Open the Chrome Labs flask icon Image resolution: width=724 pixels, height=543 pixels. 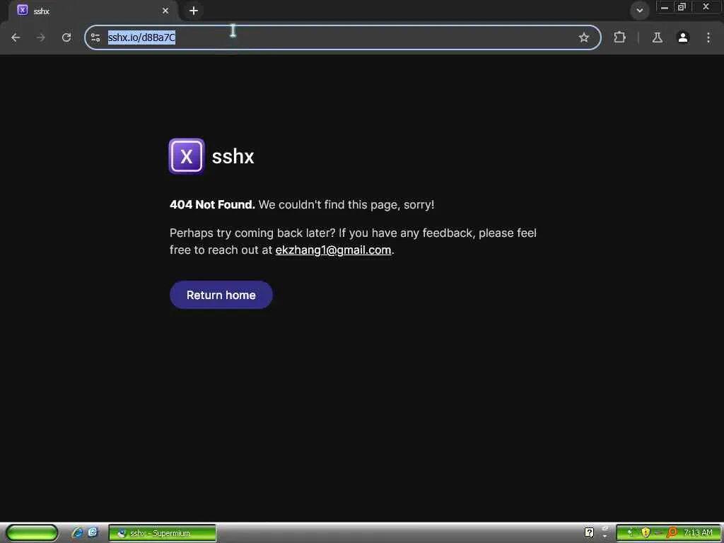[x=658, y=37]
